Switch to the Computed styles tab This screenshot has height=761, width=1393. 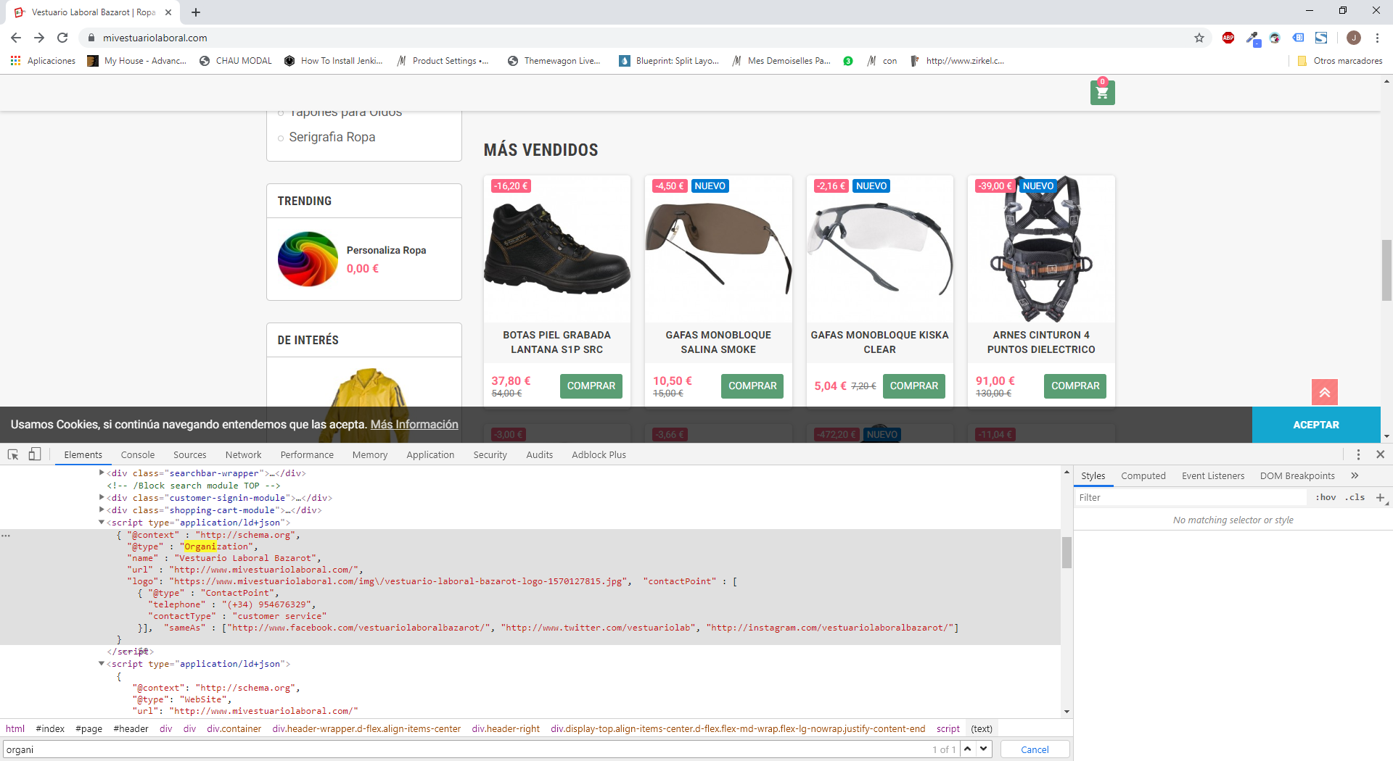tap(1143, 475)
